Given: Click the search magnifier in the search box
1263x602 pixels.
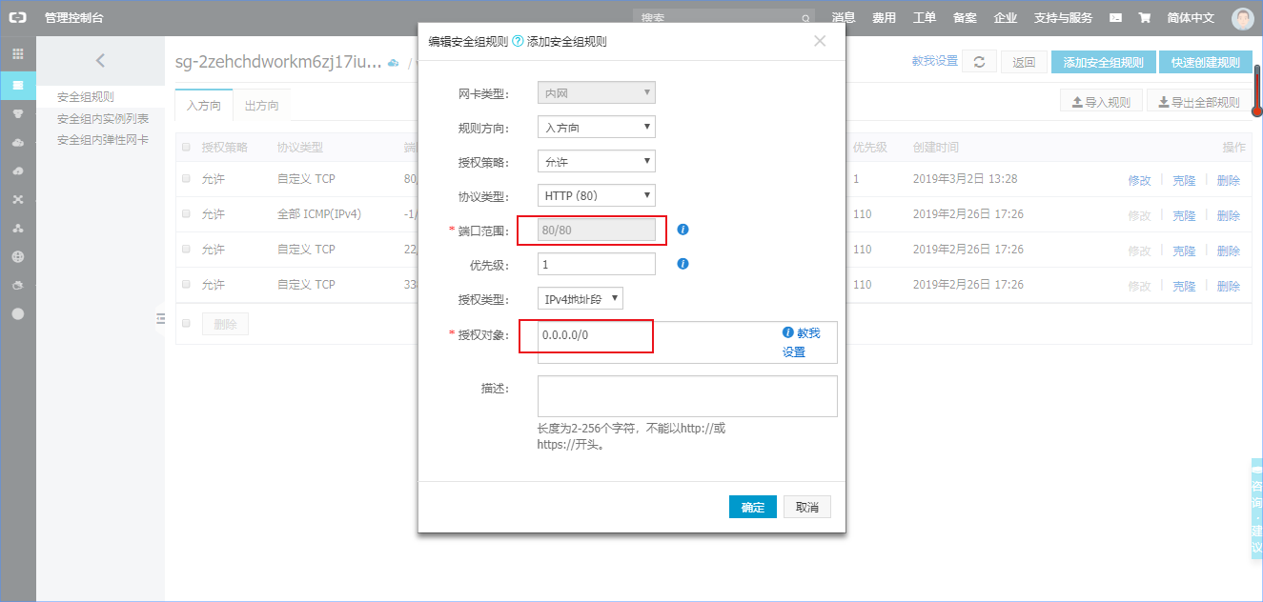Looking at the screenshot, I should (x=805, y=17).
